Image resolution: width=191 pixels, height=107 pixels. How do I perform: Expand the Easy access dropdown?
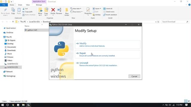click(x=76, y=12)
